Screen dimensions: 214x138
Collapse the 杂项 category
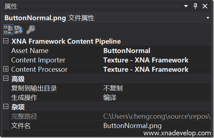[x=5, y=107]
